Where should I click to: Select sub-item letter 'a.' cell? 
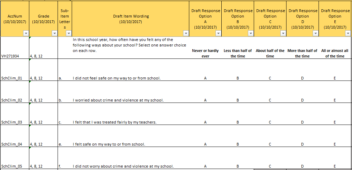[65, 70]
